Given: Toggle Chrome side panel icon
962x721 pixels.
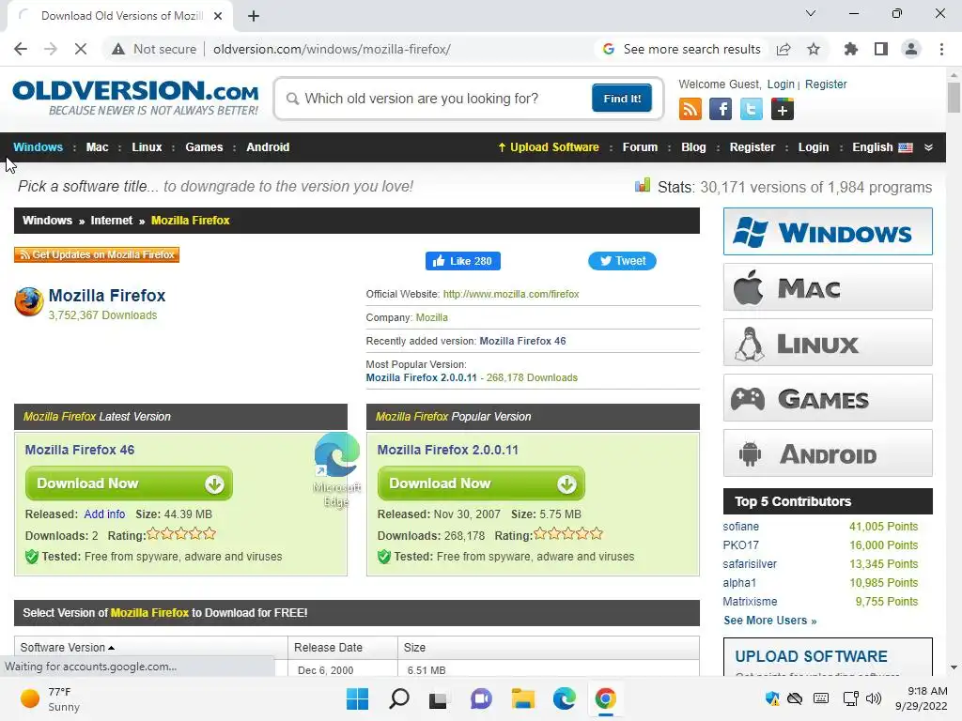Looking at the screenshot, I should coord(881,49).
